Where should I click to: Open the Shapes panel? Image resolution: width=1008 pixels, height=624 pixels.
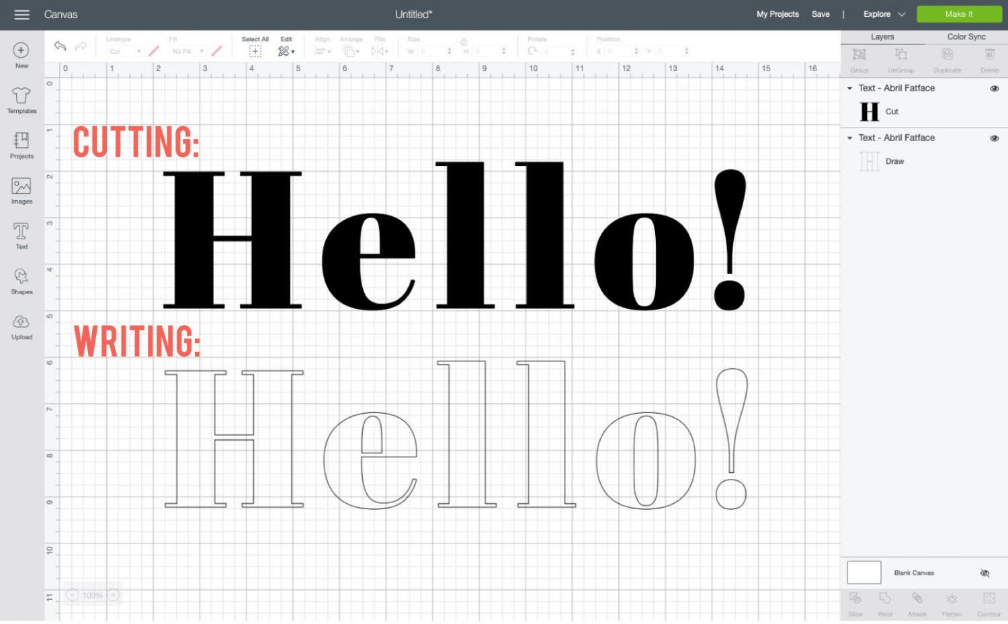point(22,281)
